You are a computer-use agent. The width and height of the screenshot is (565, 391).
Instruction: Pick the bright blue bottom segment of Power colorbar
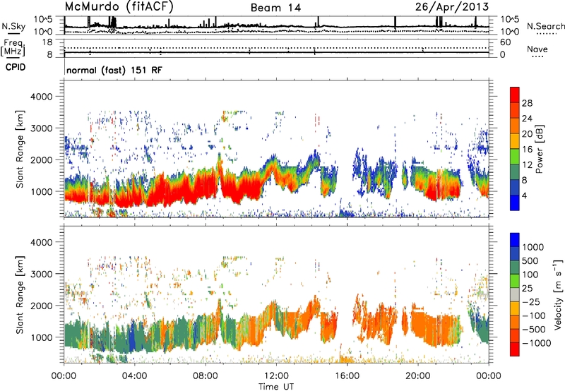[515, 203]
